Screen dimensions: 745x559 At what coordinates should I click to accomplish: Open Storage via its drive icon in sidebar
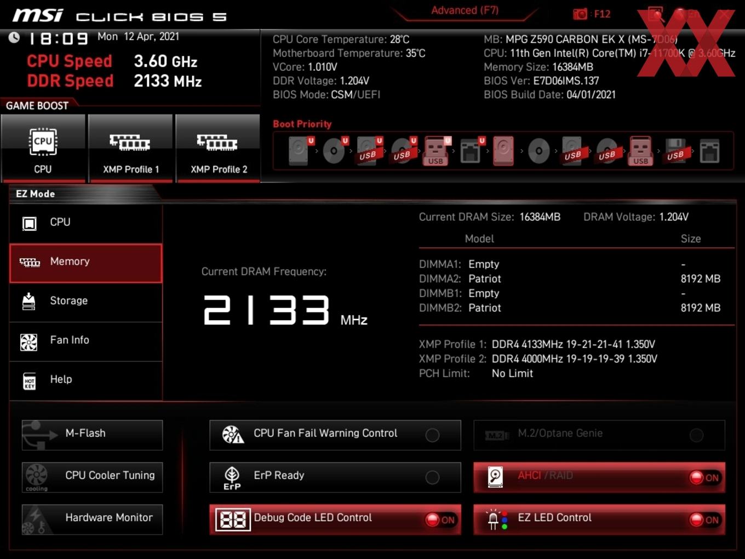click(x=28, y=301)
